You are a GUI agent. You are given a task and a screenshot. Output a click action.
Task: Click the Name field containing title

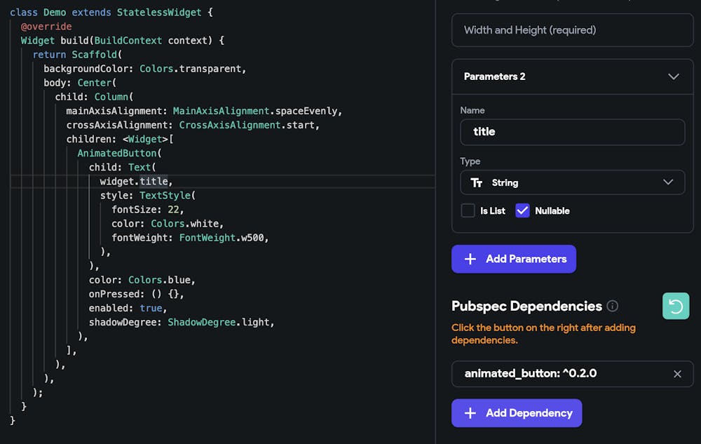coord(572,132)
